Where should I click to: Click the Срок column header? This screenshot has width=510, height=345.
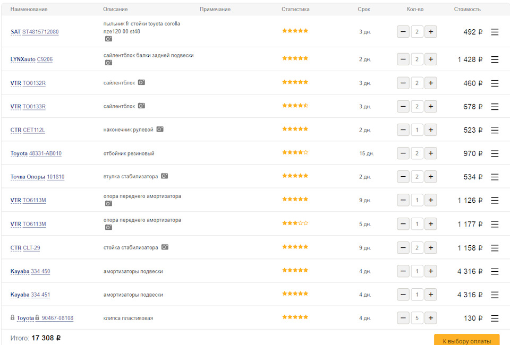point(364,10)
